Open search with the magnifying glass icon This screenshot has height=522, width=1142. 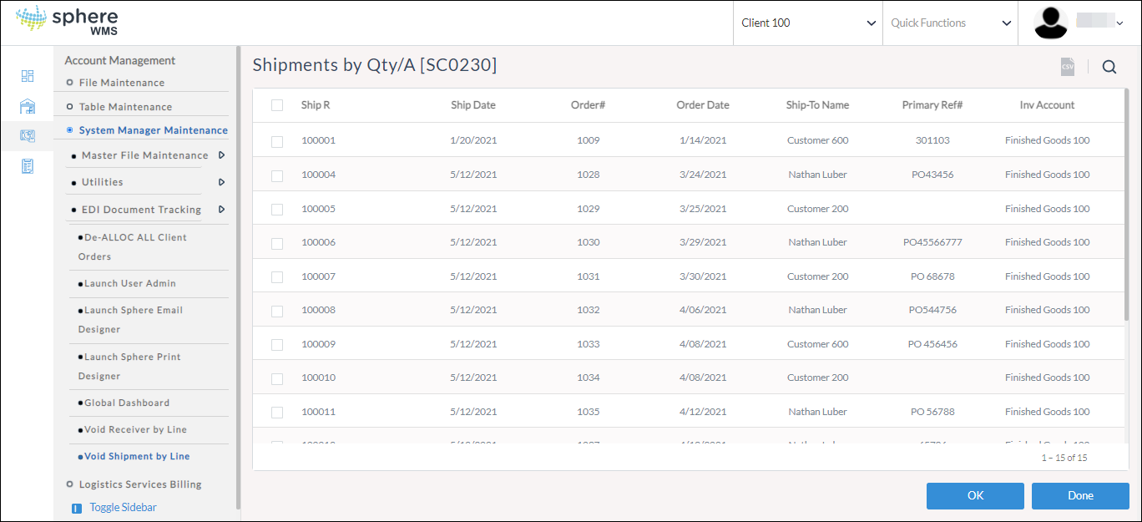click(1109, 68)
